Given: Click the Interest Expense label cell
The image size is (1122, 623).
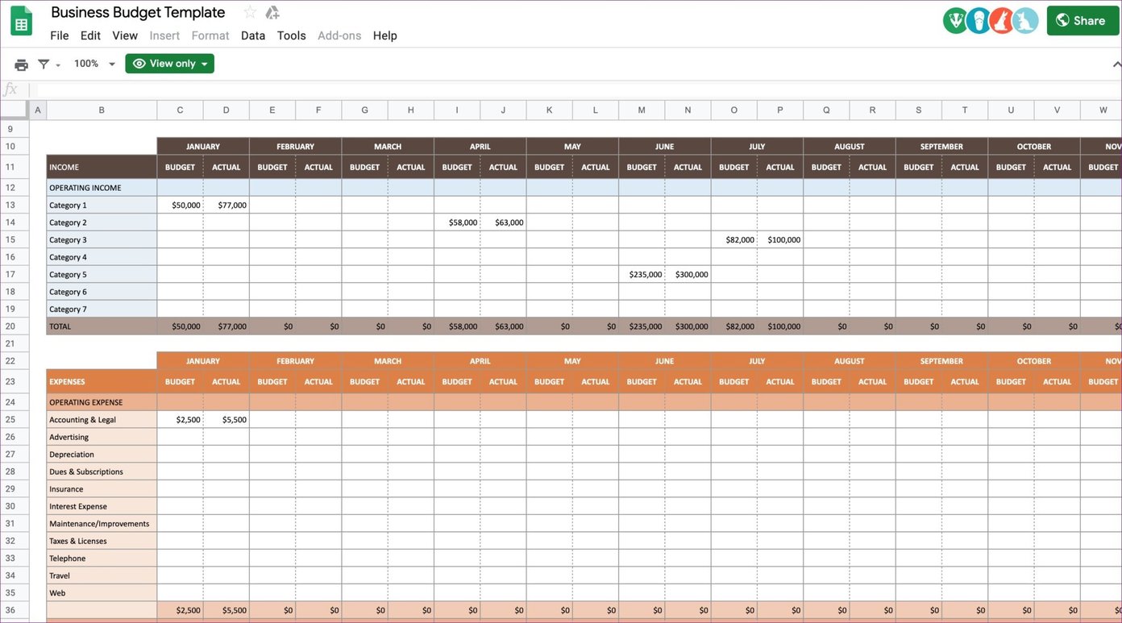Looking at the screenshot, I should (x=102, y=506).
